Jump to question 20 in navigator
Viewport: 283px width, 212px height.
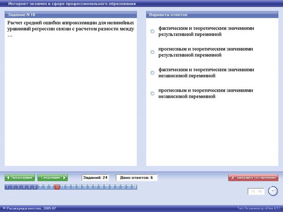tap(112, 187)
